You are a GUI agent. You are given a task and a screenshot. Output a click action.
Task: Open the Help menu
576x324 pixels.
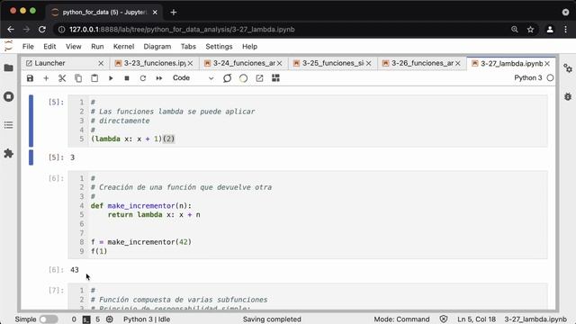(250, 47)
